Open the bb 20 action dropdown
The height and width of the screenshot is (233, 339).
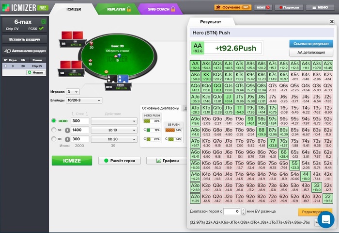click(x=114, y=139)
